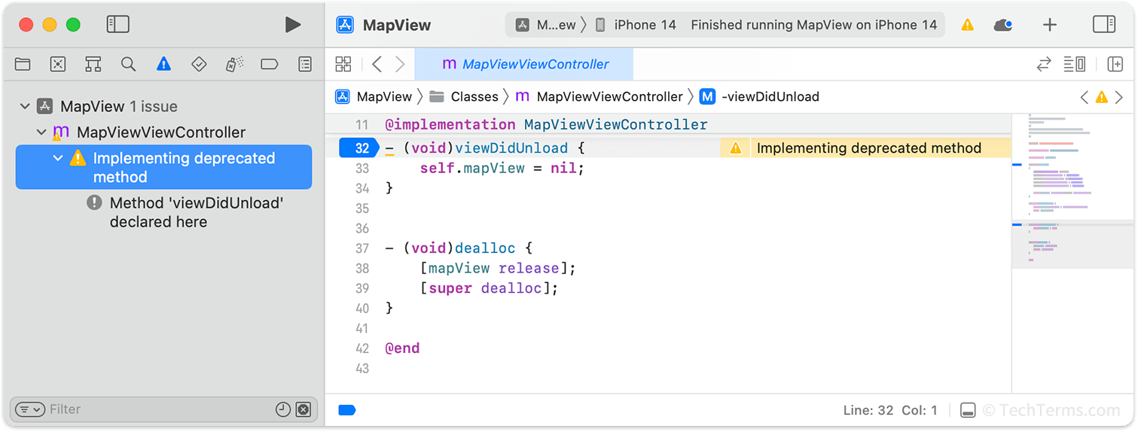This screenshot has height=432, width=1138.
Task: Choose iPhone 14 run destination
Action: click(636, 25)
